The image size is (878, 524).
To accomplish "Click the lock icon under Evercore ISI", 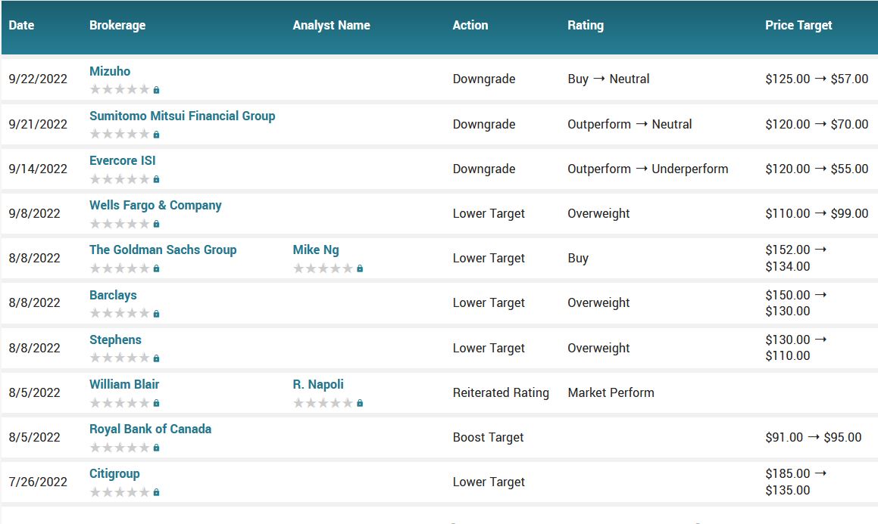I will tap(156, 179).
